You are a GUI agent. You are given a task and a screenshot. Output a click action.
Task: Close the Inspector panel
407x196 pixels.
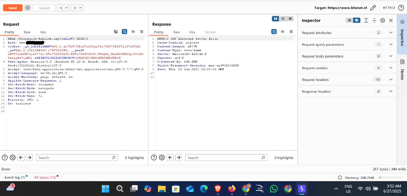click(x=391, y=20)
